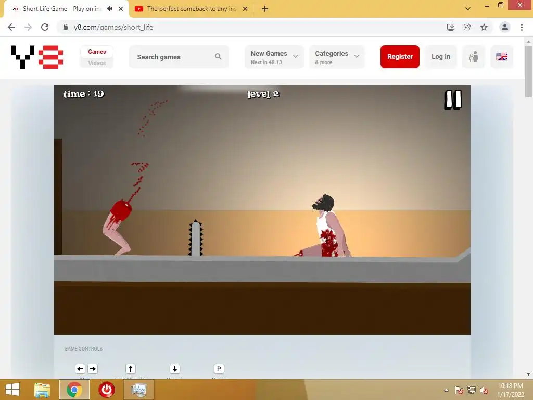Bookmark this page with the star icon
533x400 pixels.
[484, 27]
